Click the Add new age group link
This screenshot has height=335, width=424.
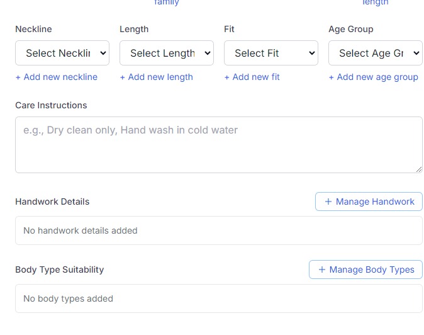coord(374,77)
